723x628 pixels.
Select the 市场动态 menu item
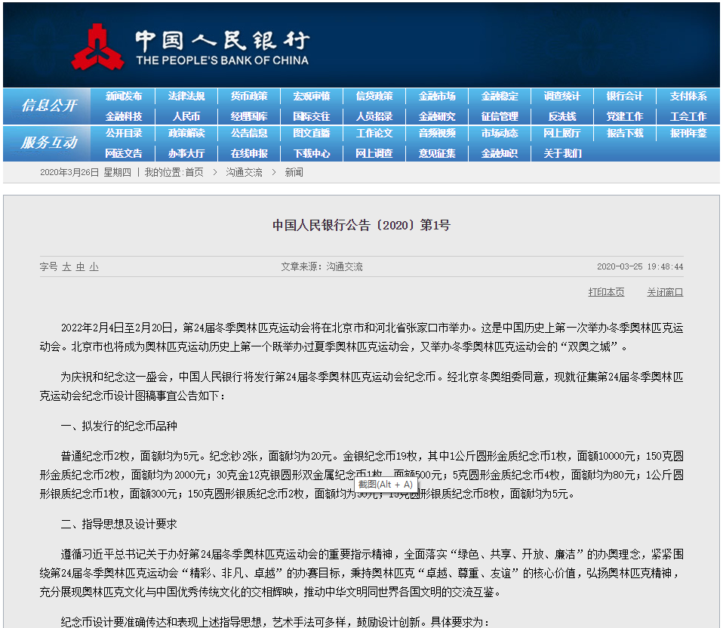pyautogui.click(x=500, y=134)
